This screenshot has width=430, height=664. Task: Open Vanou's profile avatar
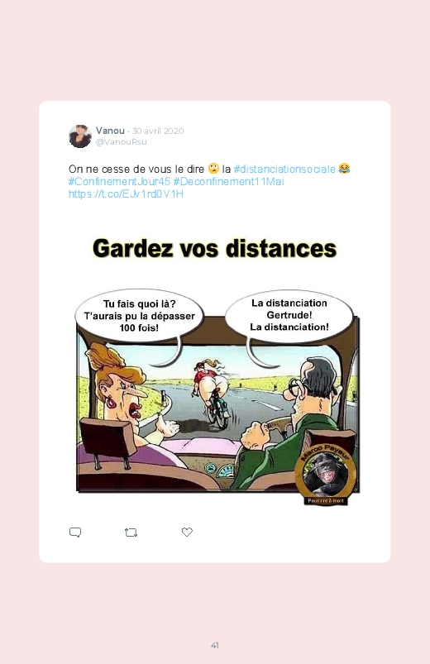(80, 136)
